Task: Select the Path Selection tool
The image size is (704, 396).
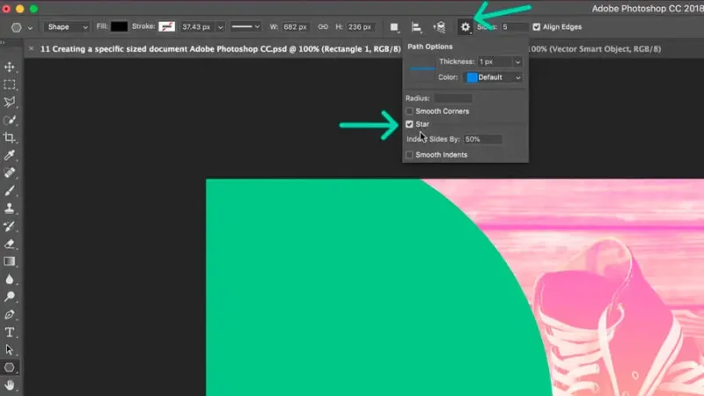Action: pos(10,349)
